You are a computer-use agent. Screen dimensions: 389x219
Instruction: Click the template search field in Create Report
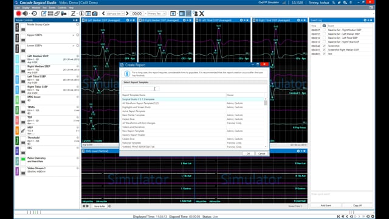coord(141,89)
